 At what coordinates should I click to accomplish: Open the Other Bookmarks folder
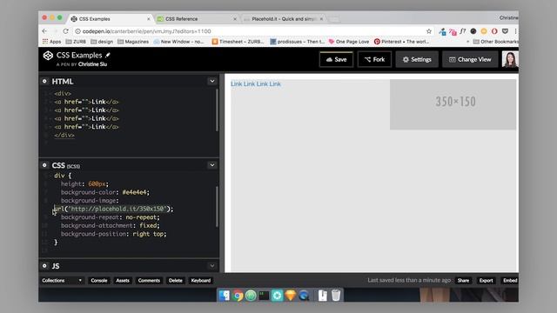(x=495, y=42)
